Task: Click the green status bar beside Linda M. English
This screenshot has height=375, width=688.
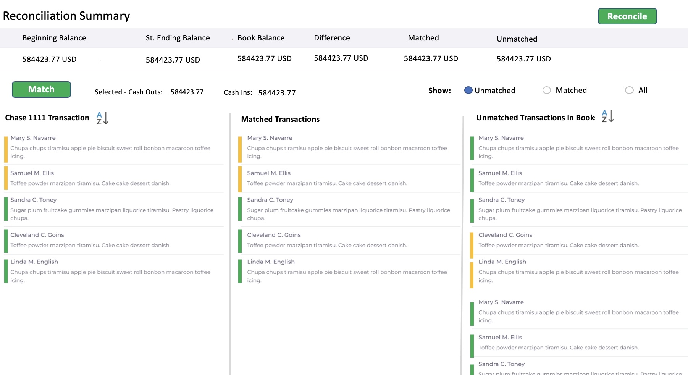Action: pos(6,271)
